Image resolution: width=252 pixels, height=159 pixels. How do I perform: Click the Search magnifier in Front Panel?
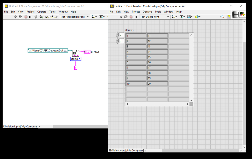[x=222, y=17]
